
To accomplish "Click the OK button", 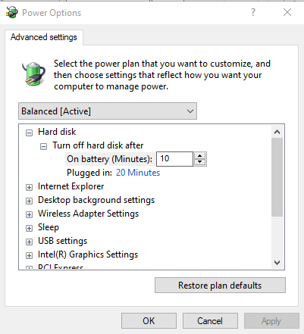I will click(x=149, y=321).
